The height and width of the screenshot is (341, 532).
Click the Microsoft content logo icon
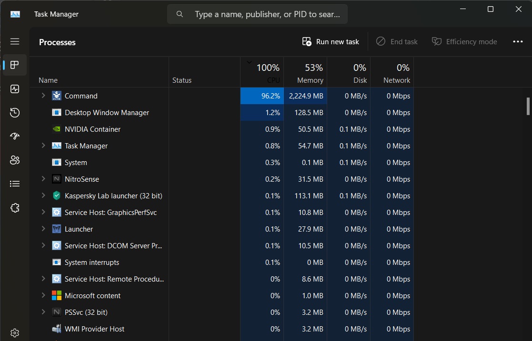[57, 295]
